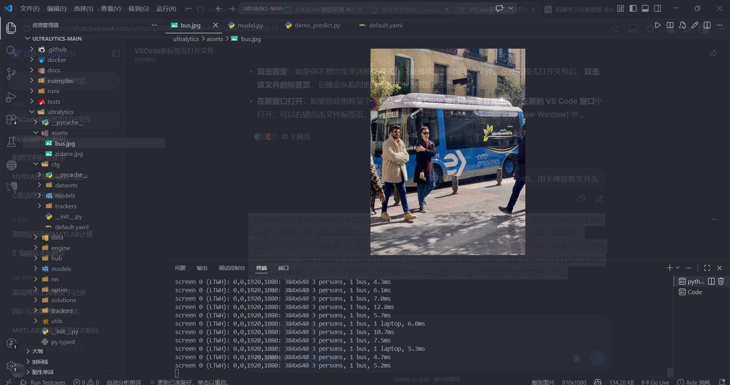Open the Run and Debug view
Viewport: 730px width, 385px height.
11,97
